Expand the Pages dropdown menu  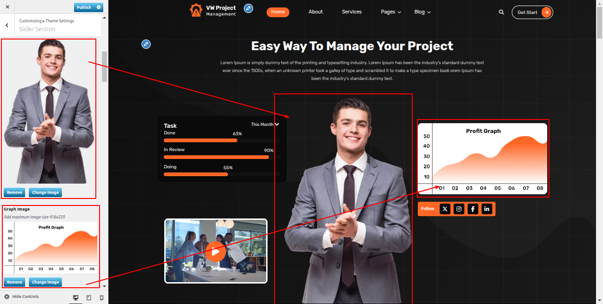coord(391,12)
